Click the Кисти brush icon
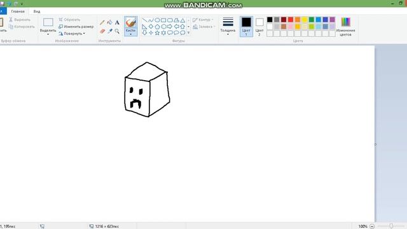Image resolution: width=407 pixels, height=229 pixels. [130, 22]
